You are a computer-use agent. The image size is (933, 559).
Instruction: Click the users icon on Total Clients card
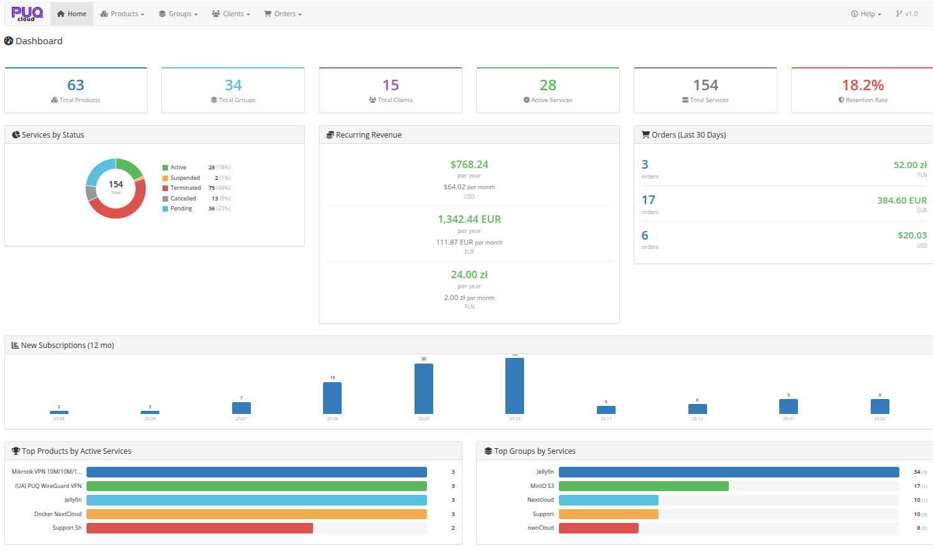coord(373,100)
